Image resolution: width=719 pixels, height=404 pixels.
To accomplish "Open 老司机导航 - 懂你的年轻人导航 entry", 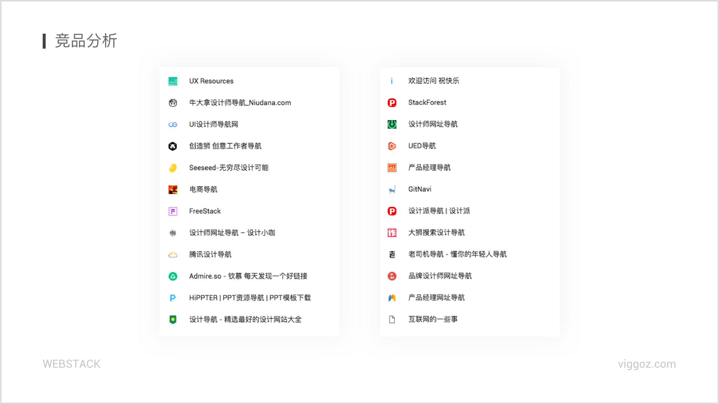I will (x=457, y=254).
